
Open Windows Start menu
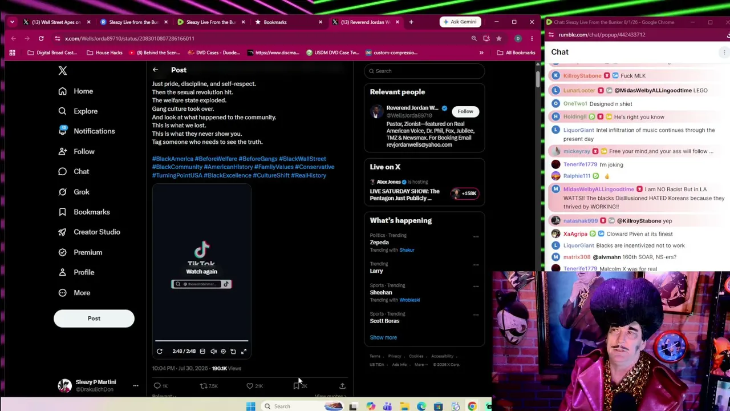point(250,406)
